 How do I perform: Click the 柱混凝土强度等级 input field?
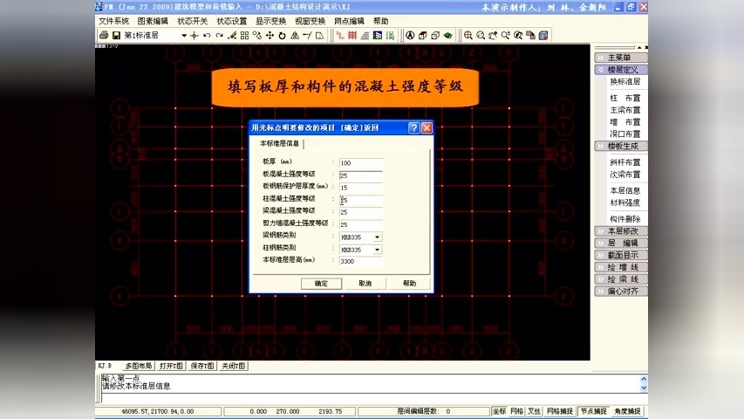click(x=361, y=200)
